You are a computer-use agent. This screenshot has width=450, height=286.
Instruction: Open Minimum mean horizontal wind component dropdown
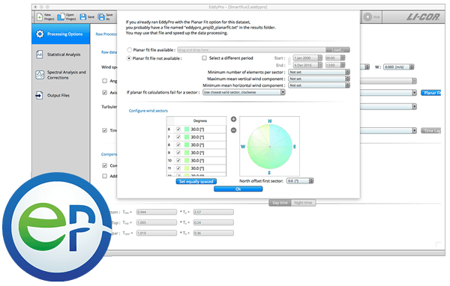coord(319,85)
